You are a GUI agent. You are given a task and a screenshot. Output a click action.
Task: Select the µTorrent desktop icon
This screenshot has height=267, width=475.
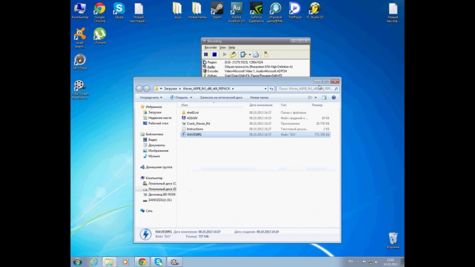(x=99, y=36)
